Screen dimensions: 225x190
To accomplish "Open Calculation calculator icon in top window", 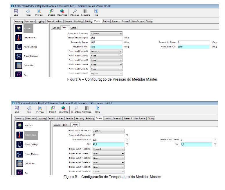I will tap(19, 65).
